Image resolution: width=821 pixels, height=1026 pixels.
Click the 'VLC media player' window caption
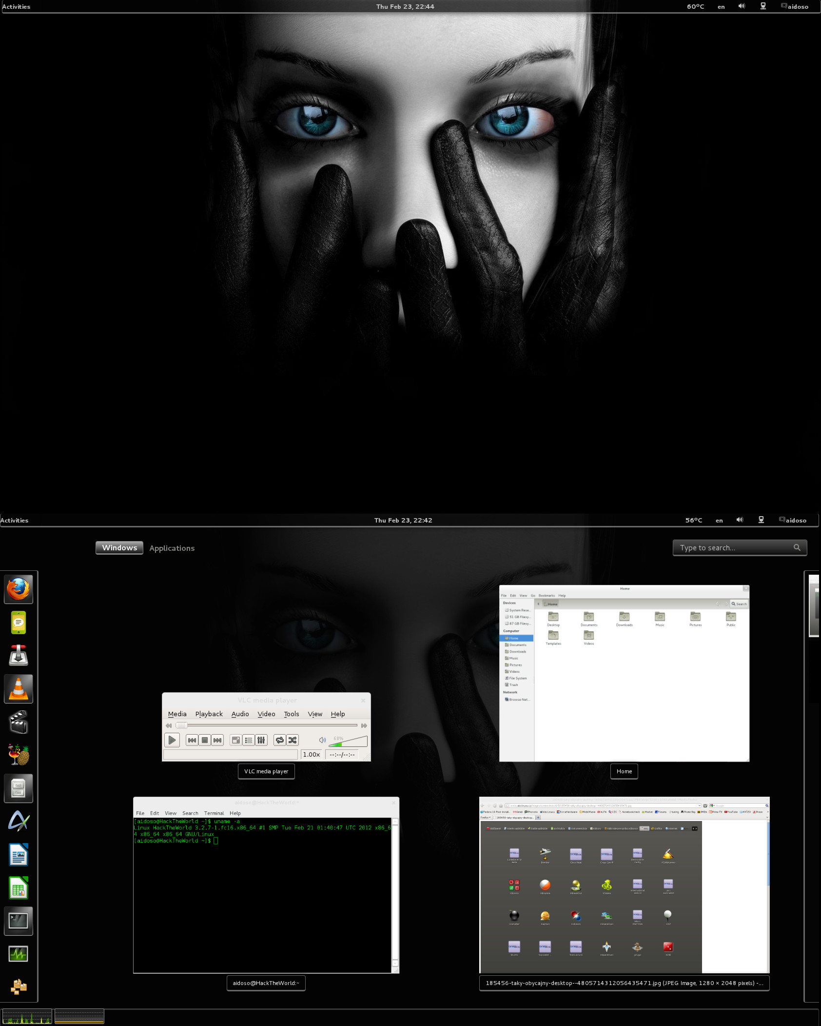click(x=266, y=771)
